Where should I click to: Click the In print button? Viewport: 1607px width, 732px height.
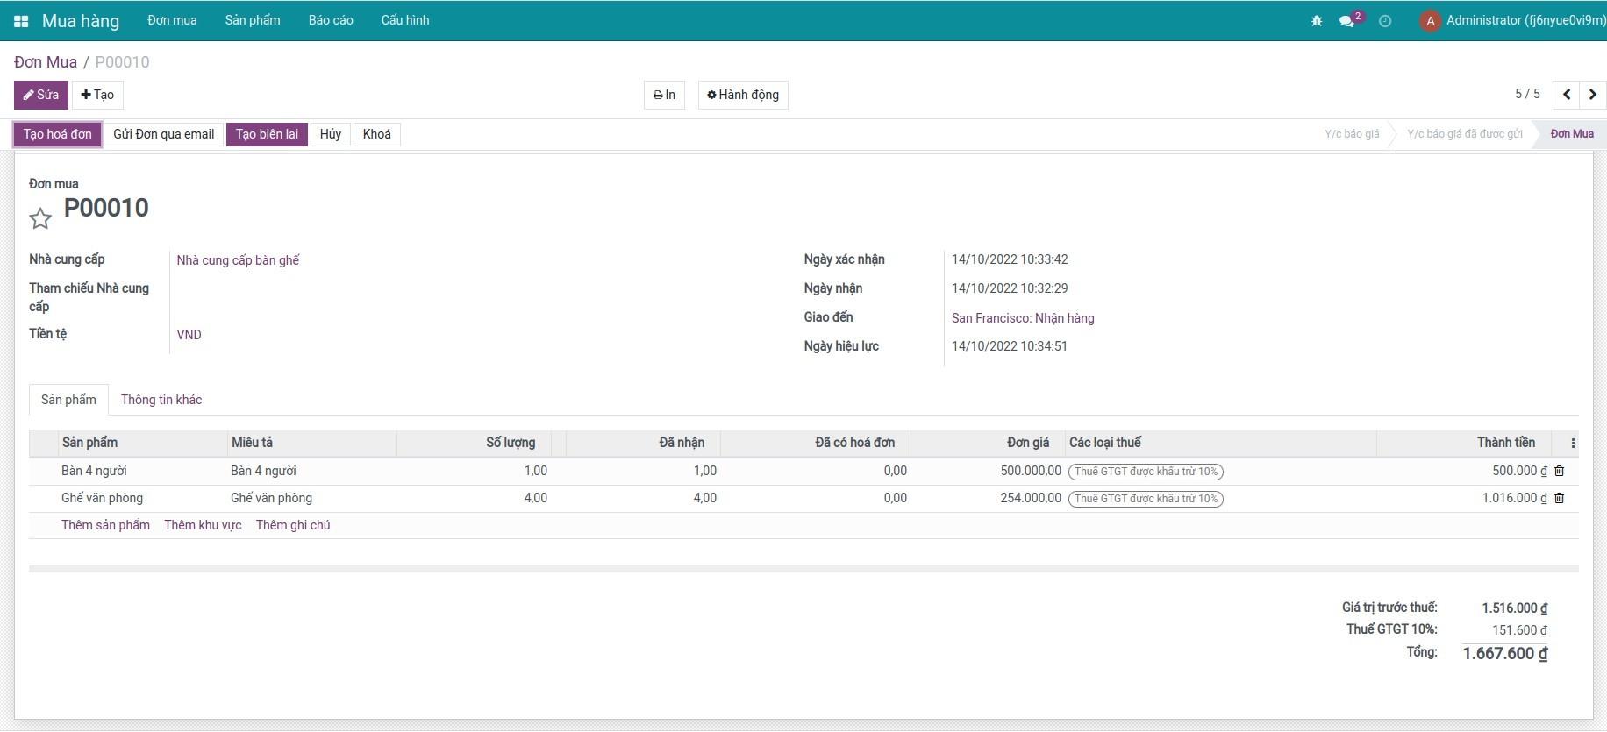664,95
